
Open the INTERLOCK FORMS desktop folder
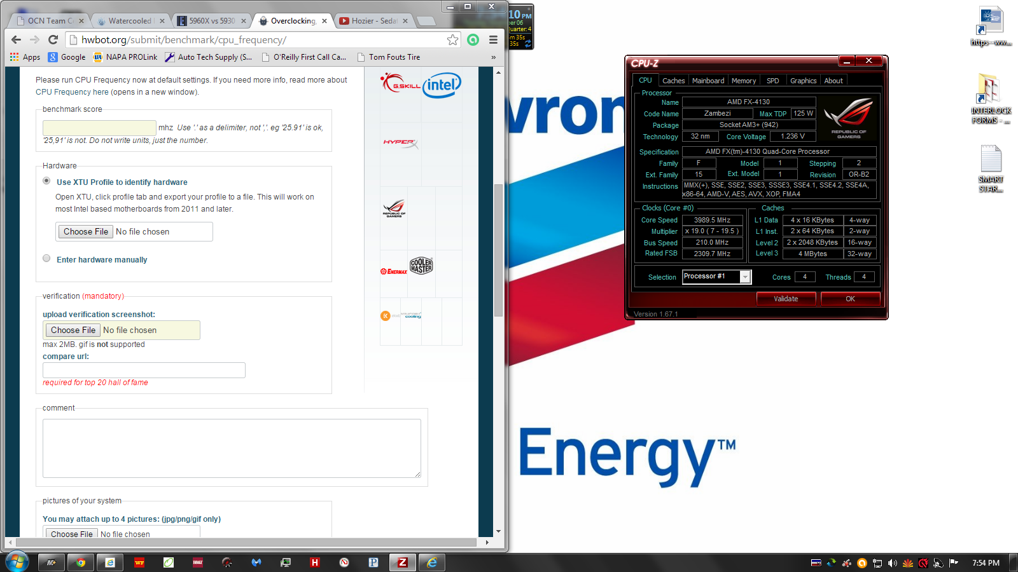(990, 99)
